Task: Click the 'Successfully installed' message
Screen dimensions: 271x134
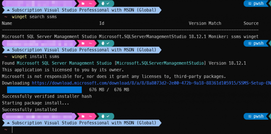Action: pos(29,110)
